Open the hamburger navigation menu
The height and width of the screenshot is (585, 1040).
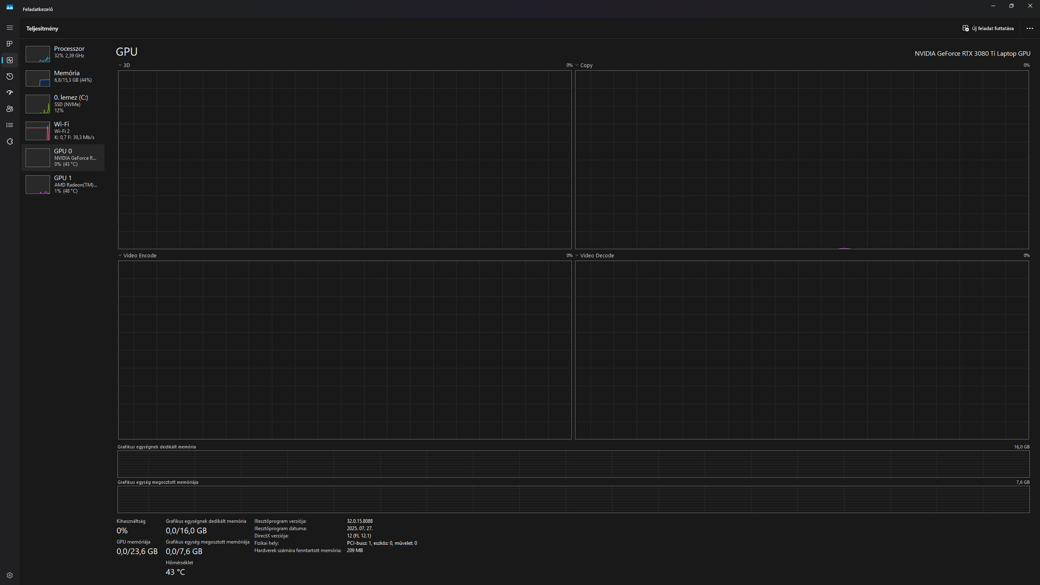(10, 28)
